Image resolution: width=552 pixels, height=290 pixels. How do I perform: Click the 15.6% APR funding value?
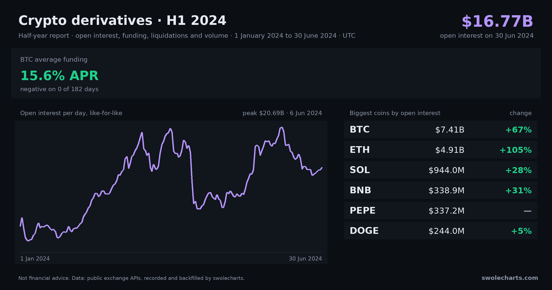59,75
